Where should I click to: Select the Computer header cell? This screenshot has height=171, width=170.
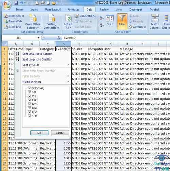pos(95,49)
